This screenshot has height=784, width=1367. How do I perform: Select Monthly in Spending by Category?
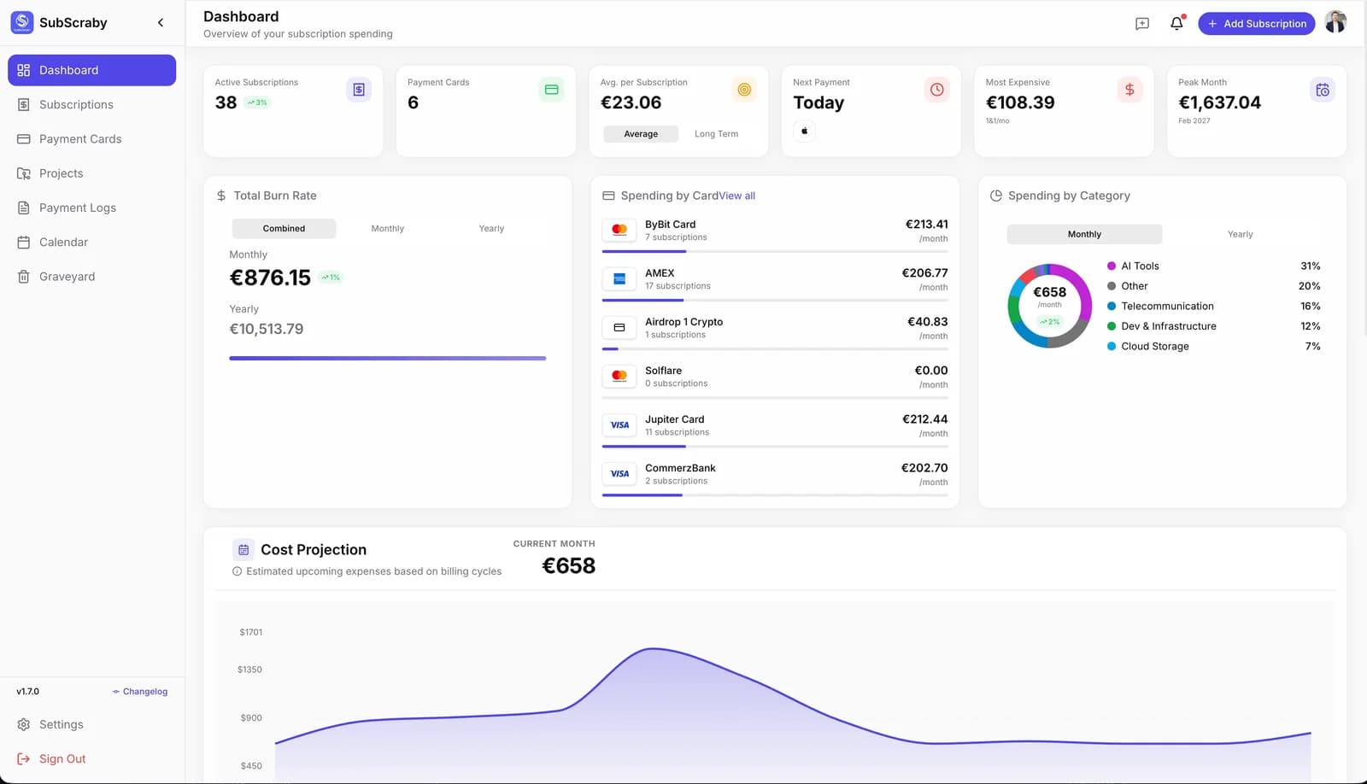[1084, 234]
